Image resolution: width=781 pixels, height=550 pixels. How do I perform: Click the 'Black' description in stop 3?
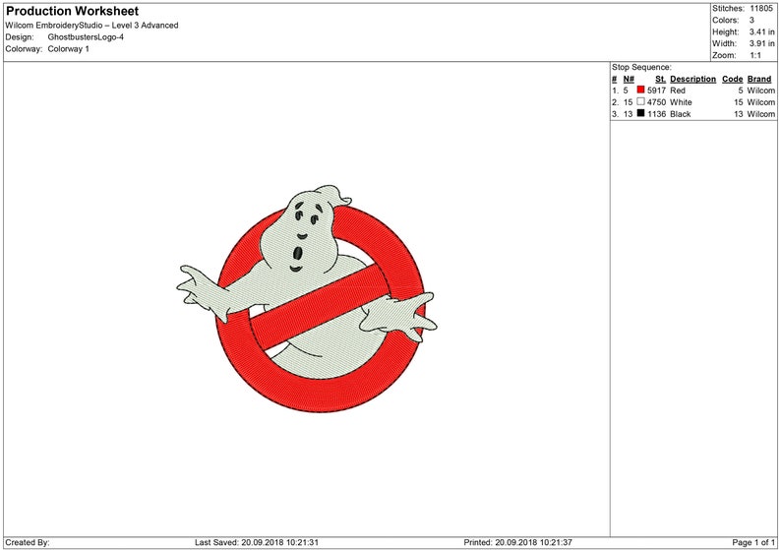[681, 114]
